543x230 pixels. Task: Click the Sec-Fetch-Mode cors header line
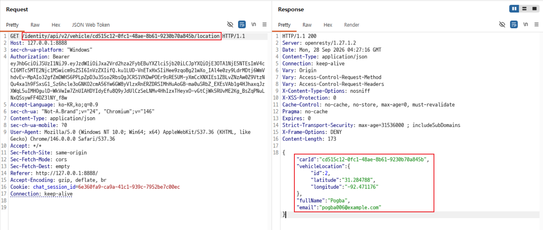(x=38, y=160)
